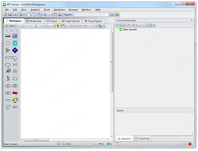Activate the selection arrow tool

click(58, 26)
